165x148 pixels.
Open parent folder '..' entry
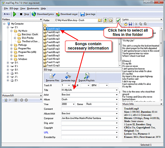[46, 25]
